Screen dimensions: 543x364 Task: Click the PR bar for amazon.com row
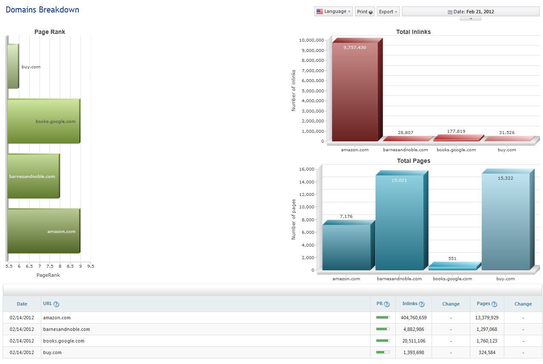pos(383,318)
